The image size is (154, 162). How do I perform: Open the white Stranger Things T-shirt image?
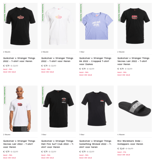[x=58, y=26]
